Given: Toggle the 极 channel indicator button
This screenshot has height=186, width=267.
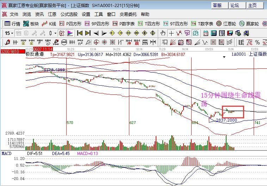Looking at the screenshot, I should (62, 33).
